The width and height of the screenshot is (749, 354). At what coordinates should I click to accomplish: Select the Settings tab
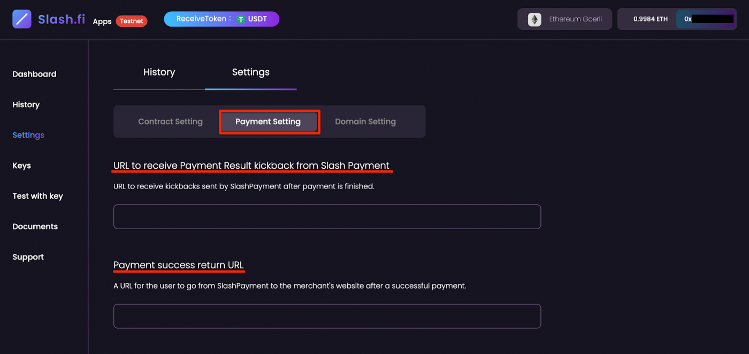(x=250, y=72)
